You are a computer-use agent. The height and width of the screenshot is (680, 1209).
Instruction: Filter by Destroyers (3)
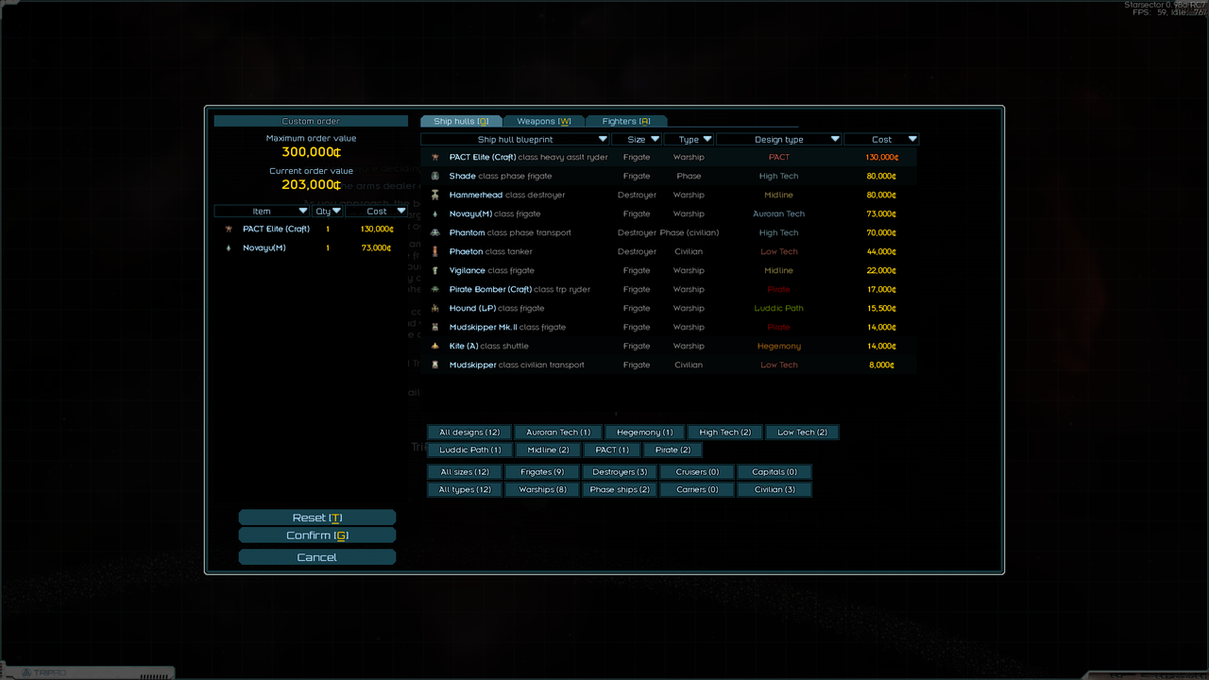(x=620, y=471)
